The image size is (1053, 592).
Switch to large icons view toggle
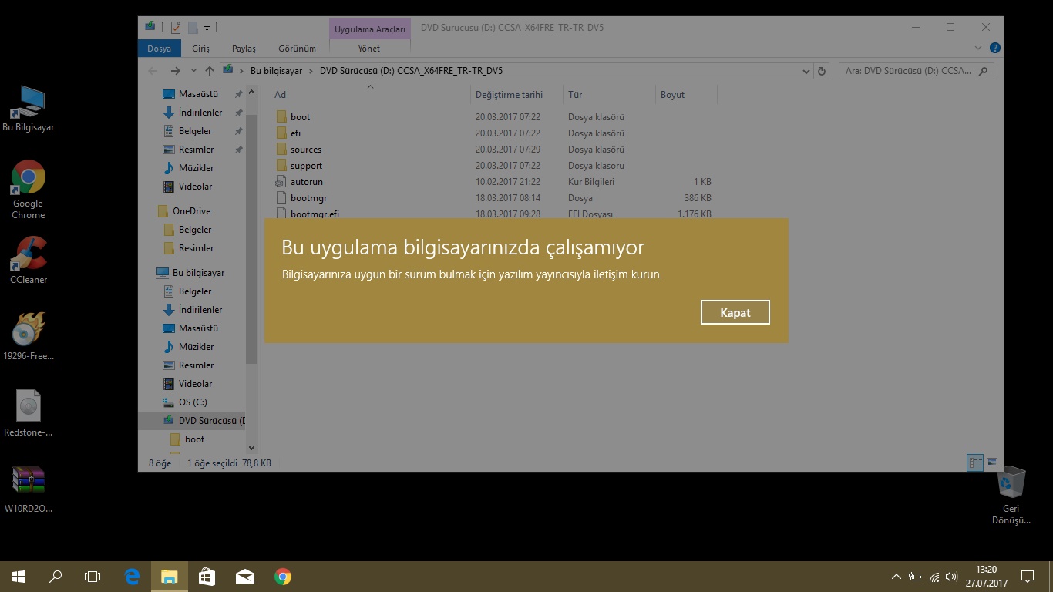pyautogui.click(x=992, y=462)
